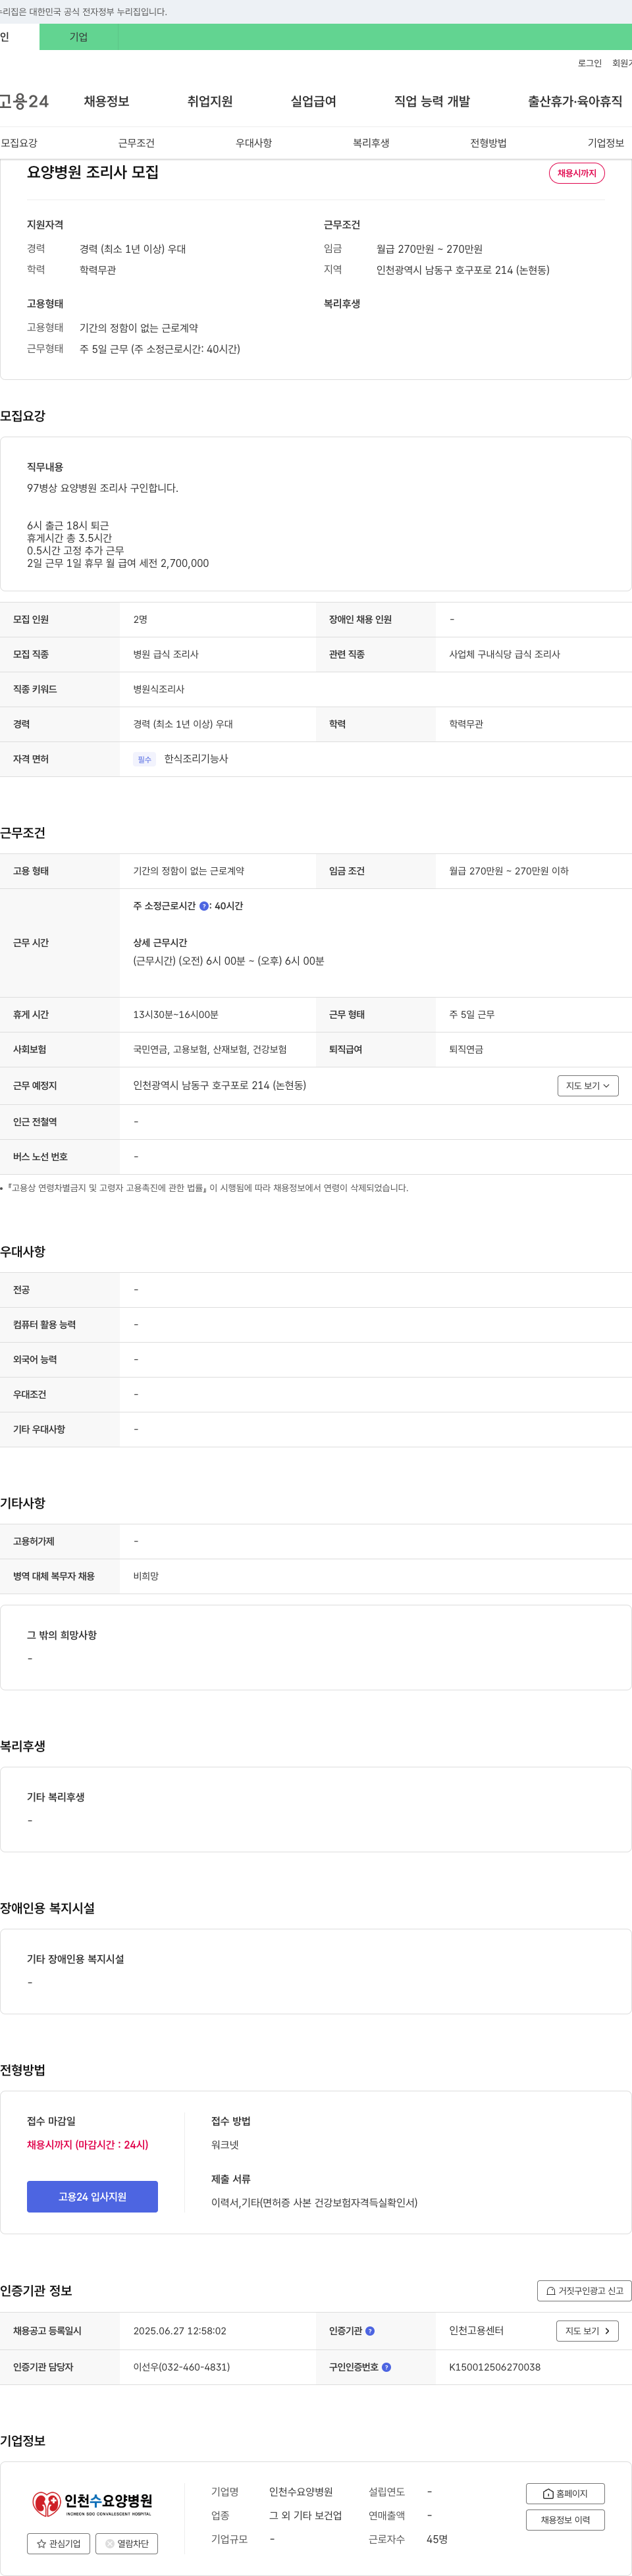The height and width of the screenshot is (2576, 632).
Task: Jump to 모집요강 section tab
Action: 19,143
